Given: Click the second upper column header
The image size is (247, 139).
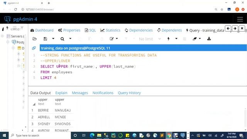Looking at the screenshot, I should click(x=59, y=102).
